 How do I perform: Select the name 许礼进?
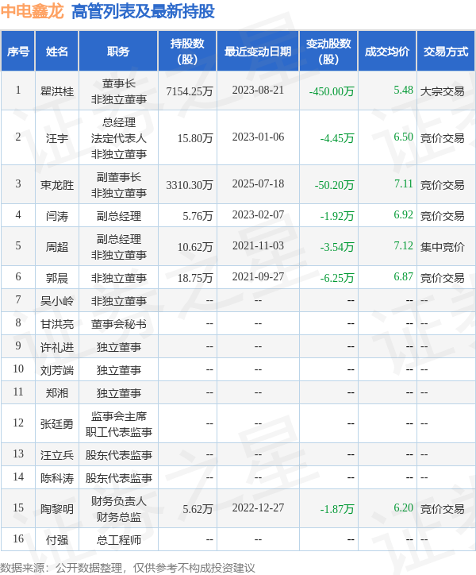pos(57,347)
